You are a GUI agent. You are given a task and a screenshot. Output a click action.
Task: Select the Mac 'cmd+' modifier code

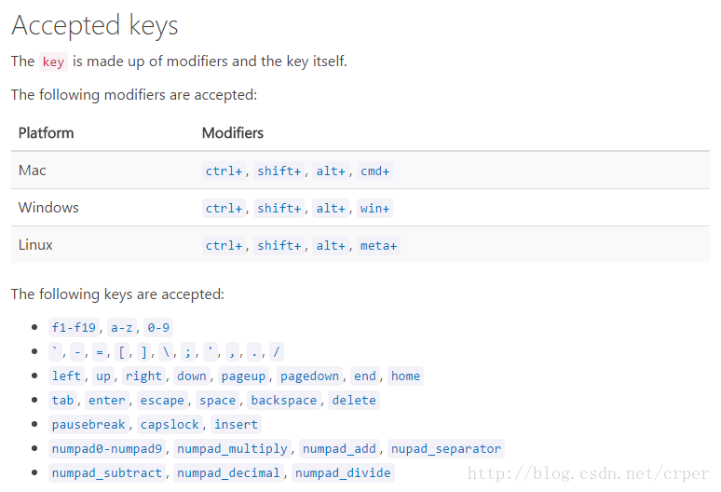pos(375,171)
